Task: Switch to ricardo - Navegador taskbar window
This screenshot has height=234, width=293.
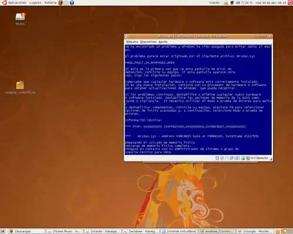Action: [103, 231]
